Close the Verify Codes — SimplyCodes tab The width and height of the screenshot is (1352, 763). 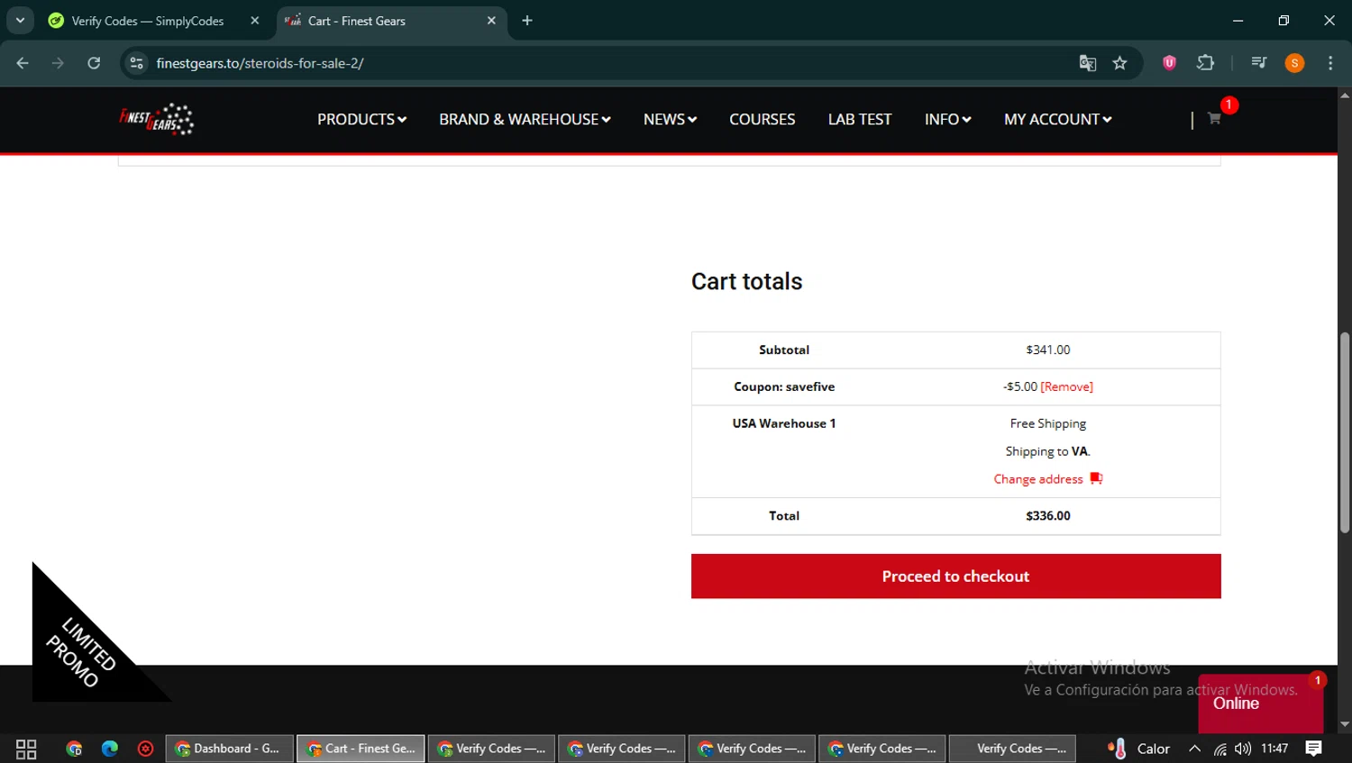[255, 21]
